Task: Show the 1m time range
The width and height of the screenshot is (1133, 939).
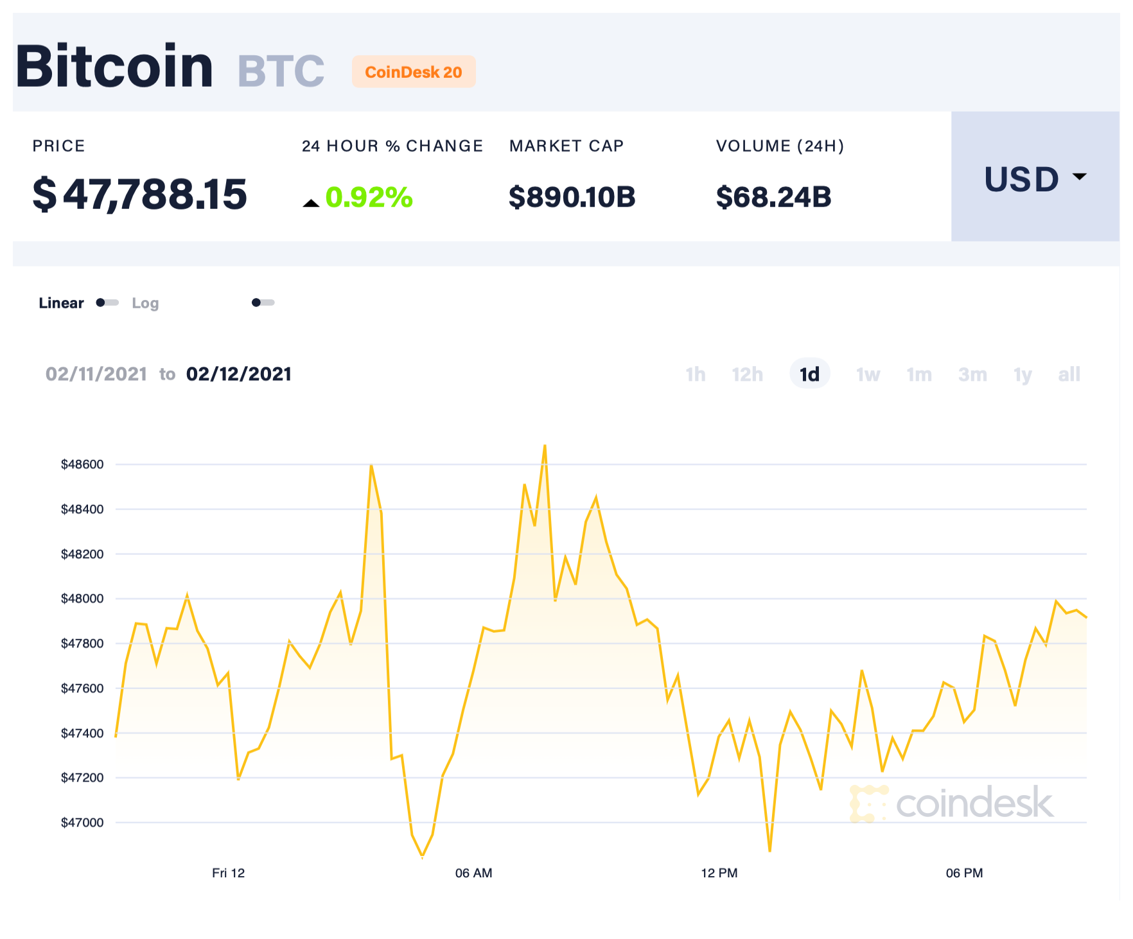Action: point(919,374)
